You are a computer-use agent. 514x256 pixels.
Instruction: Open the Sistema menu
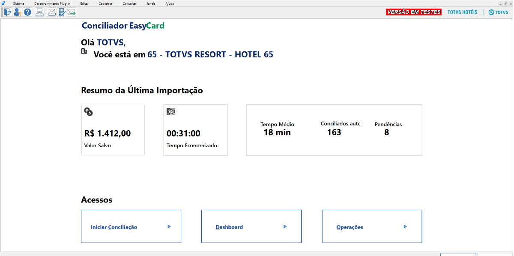pos(19,3)
